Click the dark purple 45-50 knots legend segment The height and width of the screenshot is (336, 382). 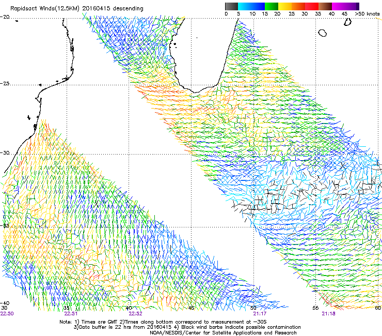tap(352, 6)
